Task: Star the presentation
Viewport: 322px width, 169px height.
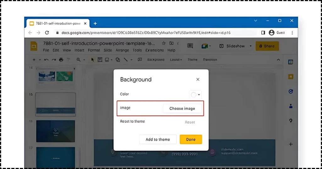Action: point(164,43)
